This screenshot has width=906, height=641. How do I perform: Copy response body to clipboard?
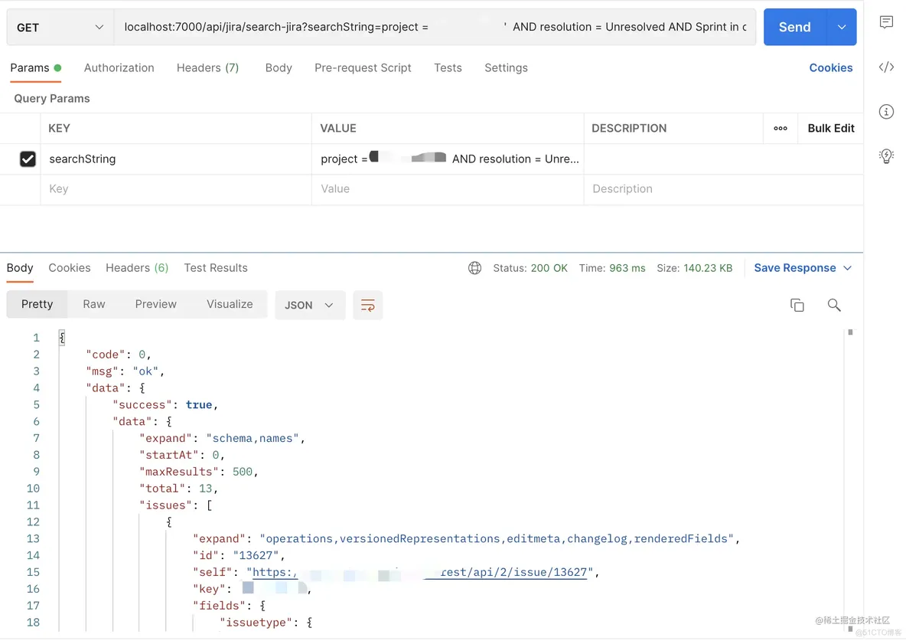pos(797,305)
